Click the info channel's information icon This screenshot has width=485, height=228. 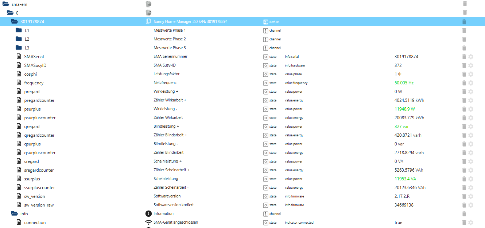coord(148,213)
